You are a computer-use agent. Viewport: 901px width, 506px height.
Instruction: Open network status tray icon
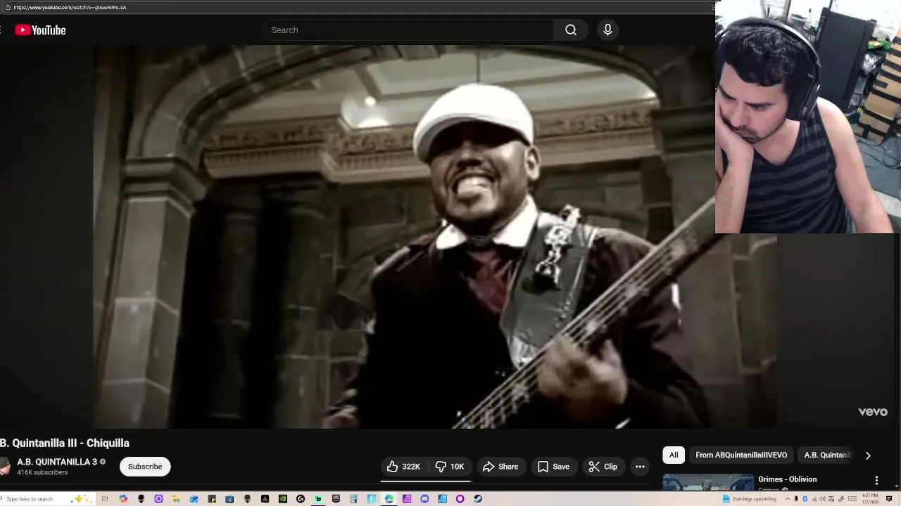[814, 499]
